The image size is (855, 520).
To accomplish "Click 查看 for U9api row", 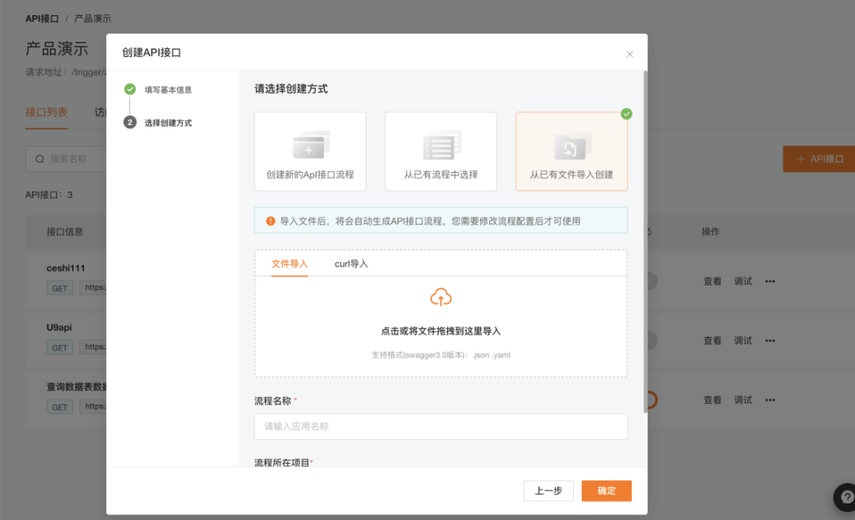I will point(712,340).
